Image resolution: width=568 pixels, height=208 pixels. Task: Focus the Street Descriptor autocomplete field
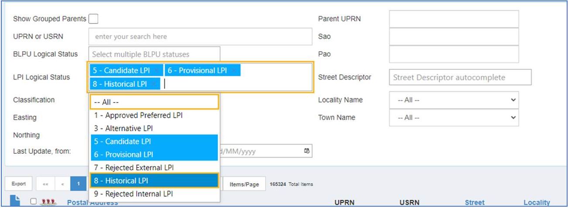pyautogui.click(x=460, y=77)
